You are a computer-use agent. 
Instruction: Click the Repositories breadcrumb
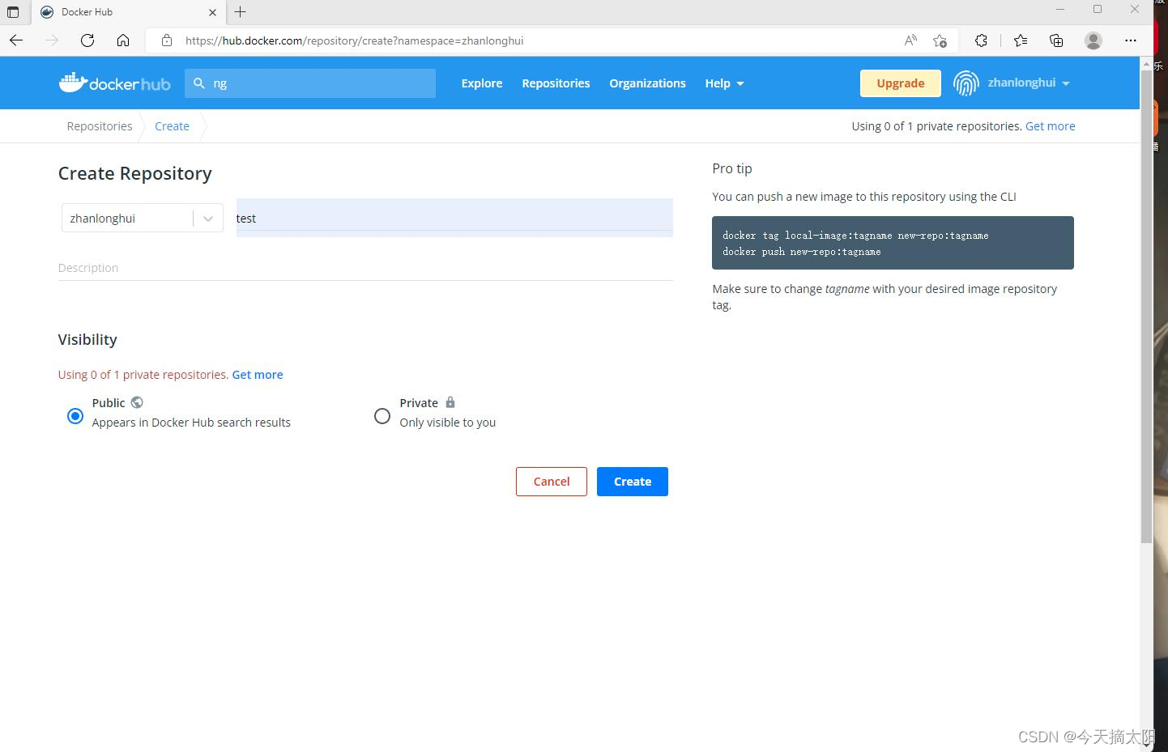(x=100, y=126)
